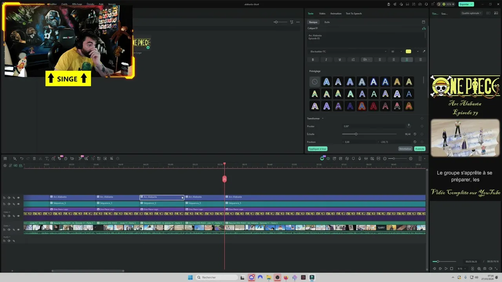Click the filter icon in media panel
This screenshot has height=282, width=502.
[291, 22]
